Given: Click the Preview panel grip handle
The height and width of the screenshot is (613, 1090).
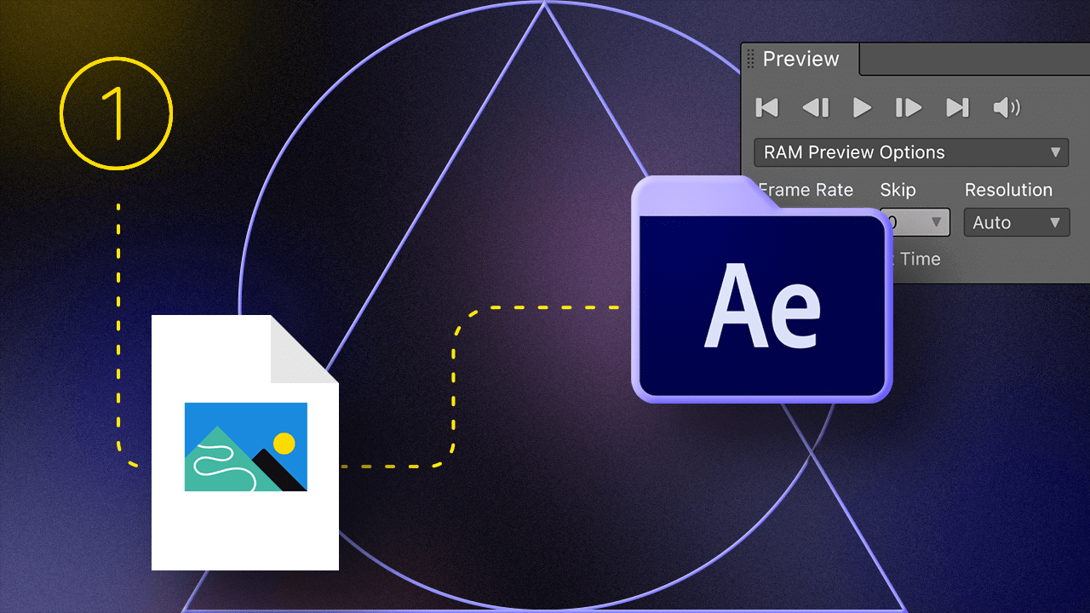Looking at the screenshot, I should click(x=750, y=58).
